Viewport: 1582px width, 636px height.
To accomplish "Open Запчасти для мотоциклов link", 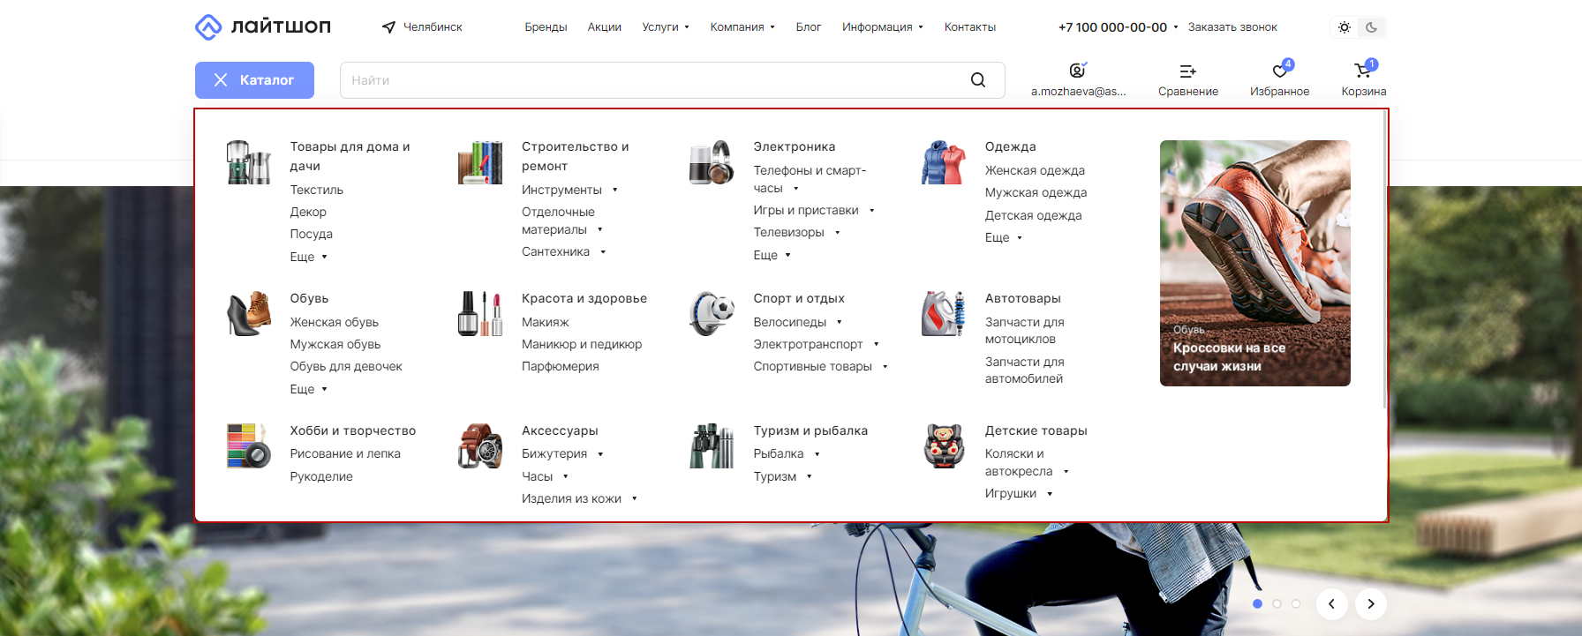I will pos(1025,331).
